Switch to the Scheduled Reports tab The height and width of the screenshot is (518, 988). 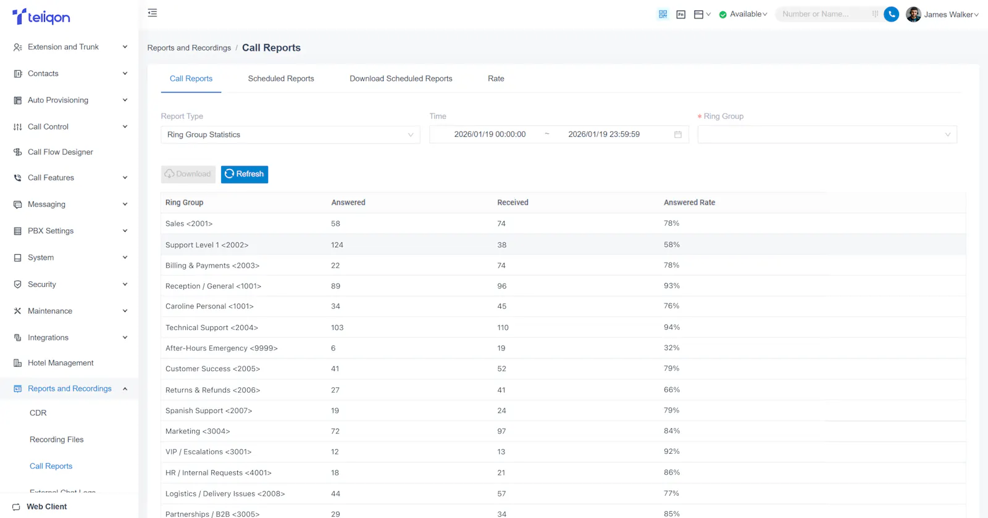coord(281,78)
